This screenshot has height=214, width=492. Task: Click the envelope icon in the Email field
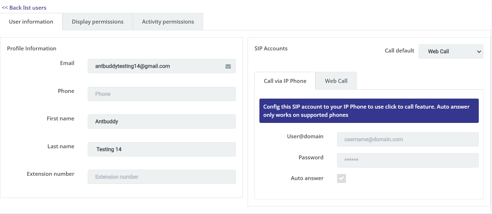pyautogui.click(x=228, y=66)
